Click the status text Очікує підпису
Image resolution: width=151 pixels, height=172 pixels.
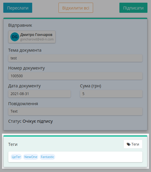tap(38, 121)
